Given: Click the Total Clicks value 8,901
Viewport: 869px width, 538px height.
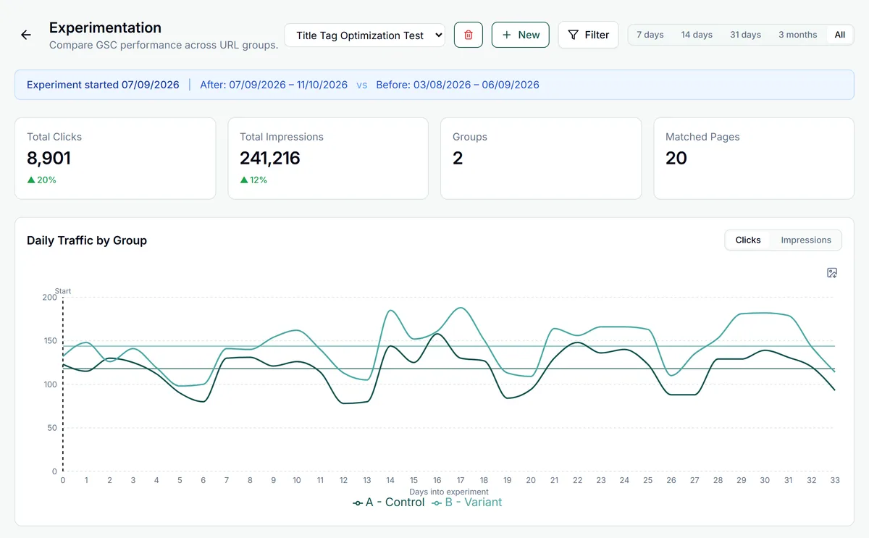Looking at the screenshot, I should point(49,158).
